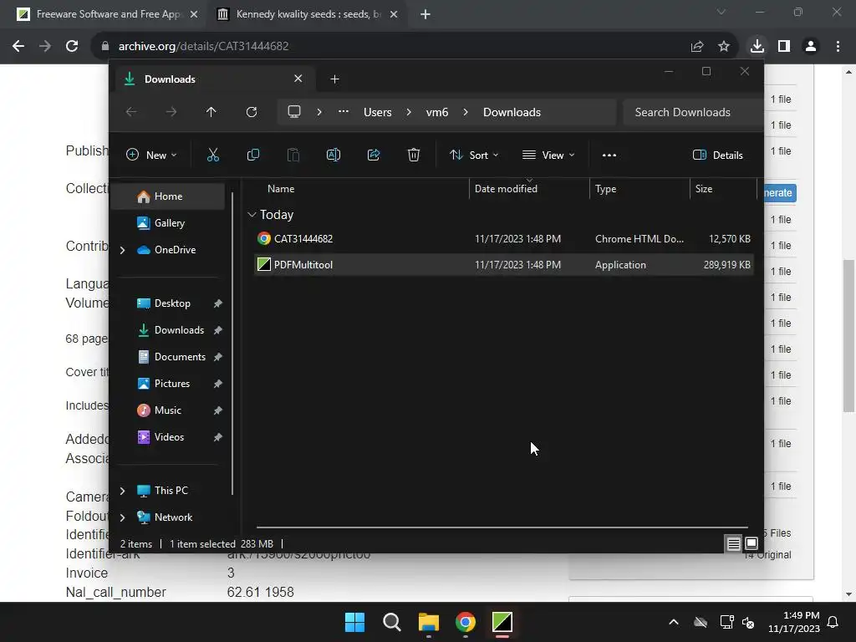
Task: Click Users in the address breadcrumb
Action: (378, 112)
